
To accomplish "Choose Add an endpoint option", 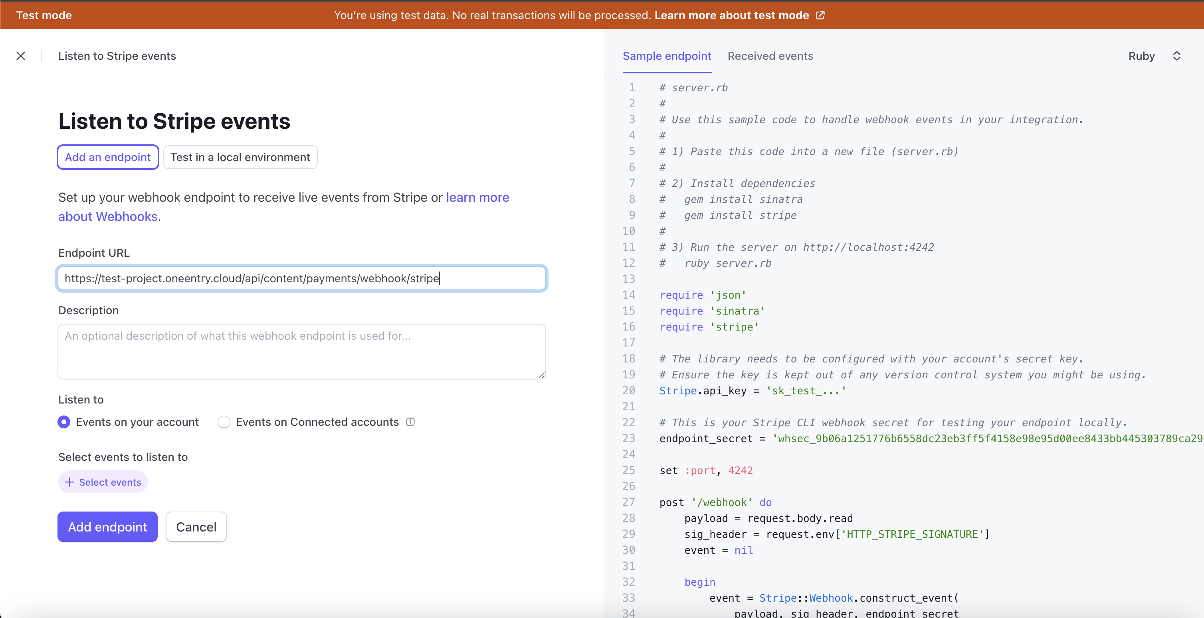I will point(108,157).
